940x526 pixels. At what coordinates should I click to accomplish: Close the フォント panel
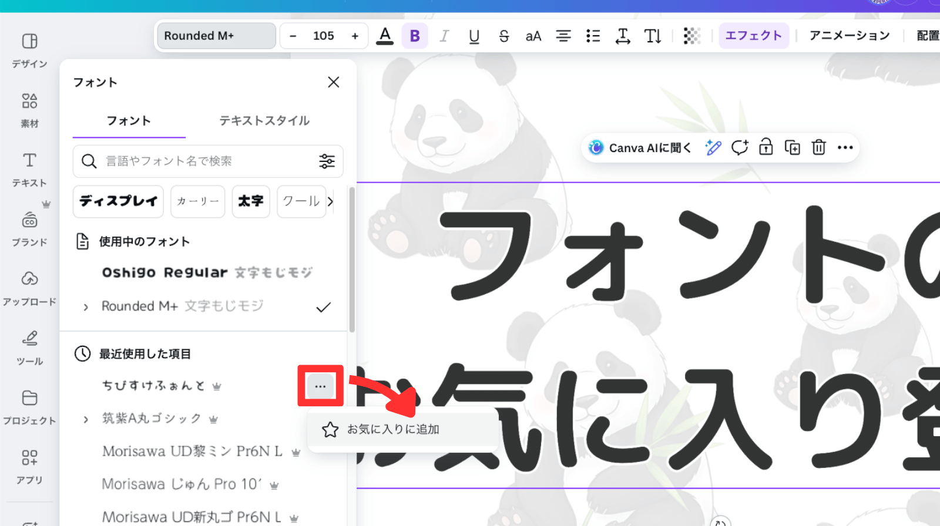click(334, 82)
